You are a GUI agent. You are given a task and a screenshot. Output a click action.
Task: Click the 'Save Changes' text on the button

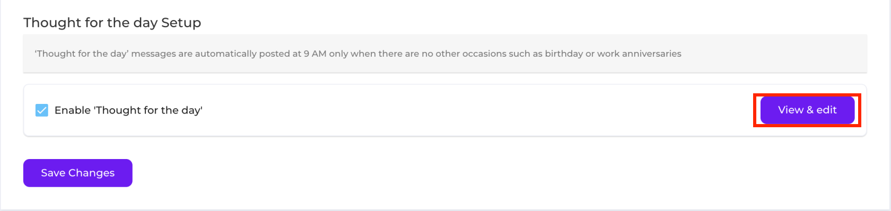pyautogui.click(x=78, y=173)
